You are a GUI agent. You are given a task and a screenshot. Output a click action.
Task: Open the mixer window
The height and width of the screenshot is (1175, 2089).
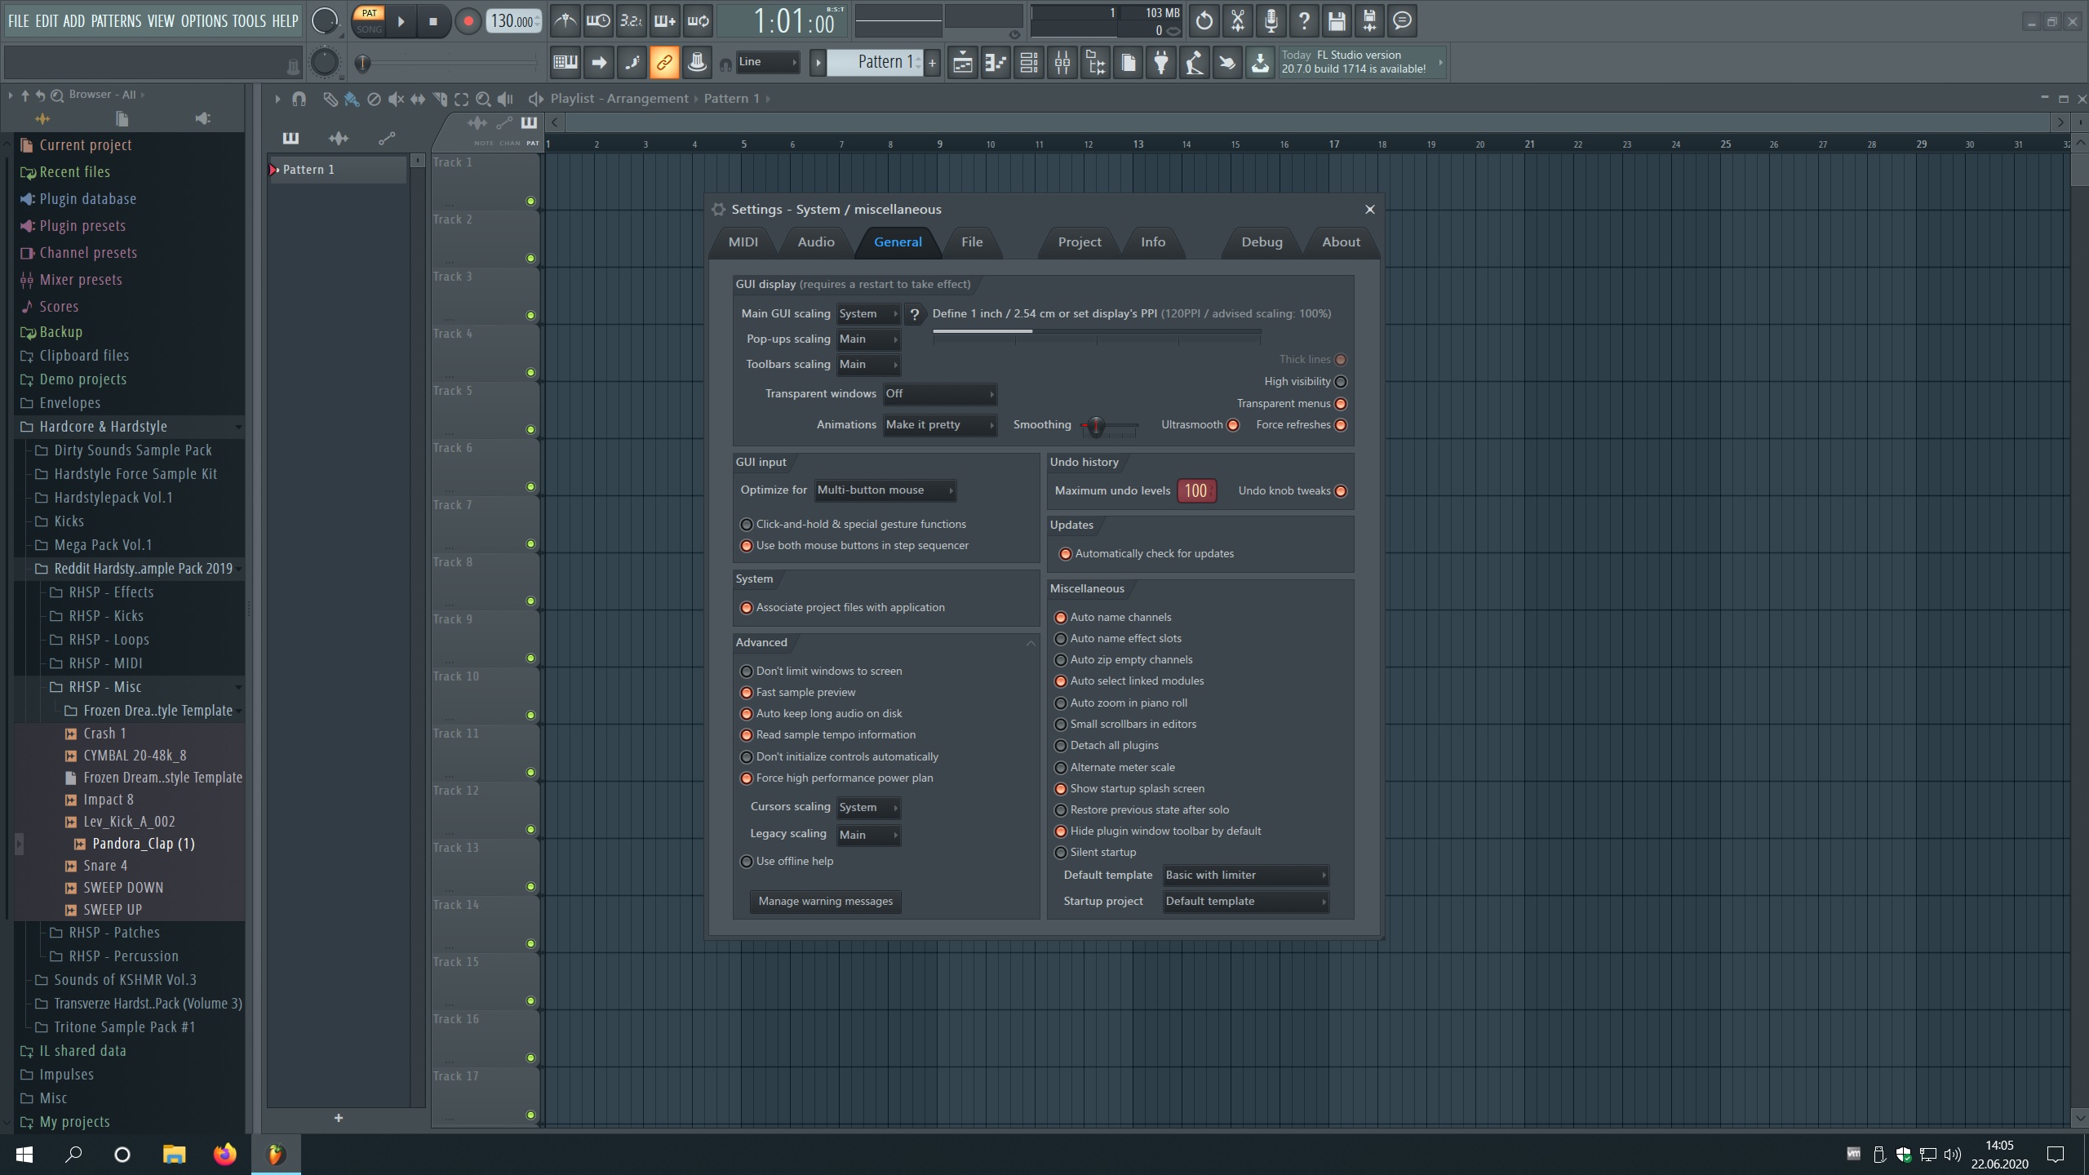[x=1062, y=63]
